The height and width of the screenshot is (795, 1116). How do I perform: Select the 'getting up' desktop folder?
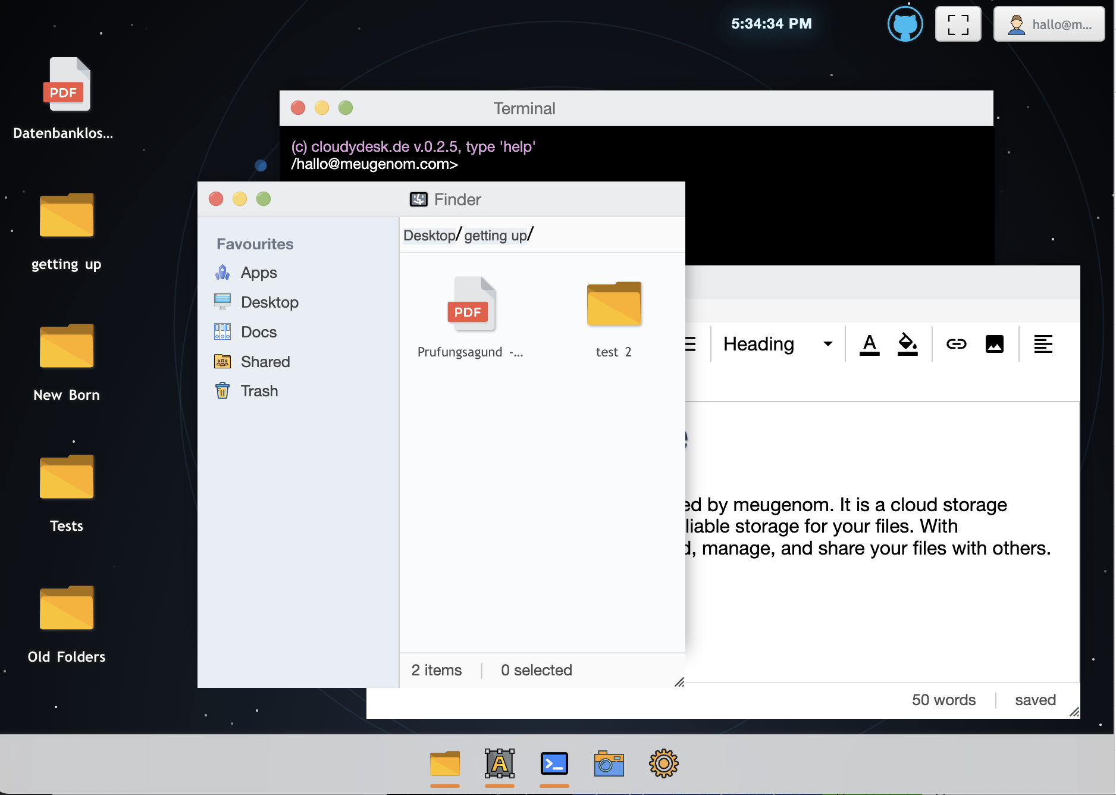[66, 215]
